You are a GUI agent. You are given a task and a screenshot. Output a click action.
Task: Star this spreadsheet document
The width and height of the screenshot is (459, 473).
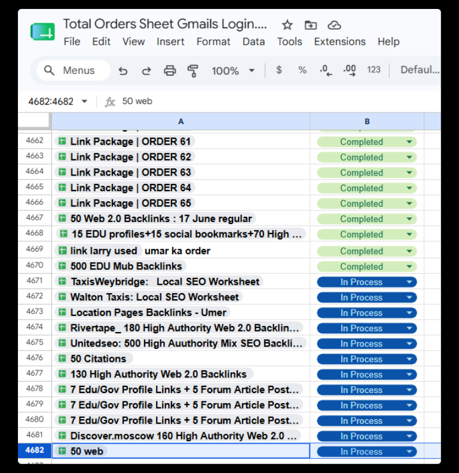pos(287,25)
